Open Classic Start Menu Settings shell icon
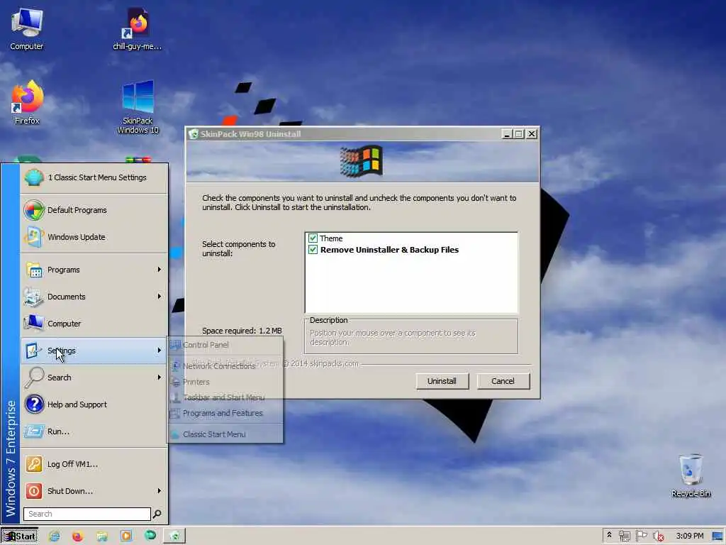Image resolution: width=726 pixels, height=545 pixels. point(34,177)
